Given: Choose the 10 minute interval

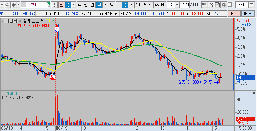Looking at the screenshot, I should click(138, 5).
